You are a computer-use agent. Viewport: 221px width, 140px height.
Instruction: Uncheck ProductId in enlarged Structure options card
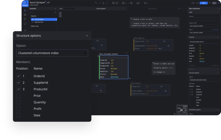tap(18, 89)
